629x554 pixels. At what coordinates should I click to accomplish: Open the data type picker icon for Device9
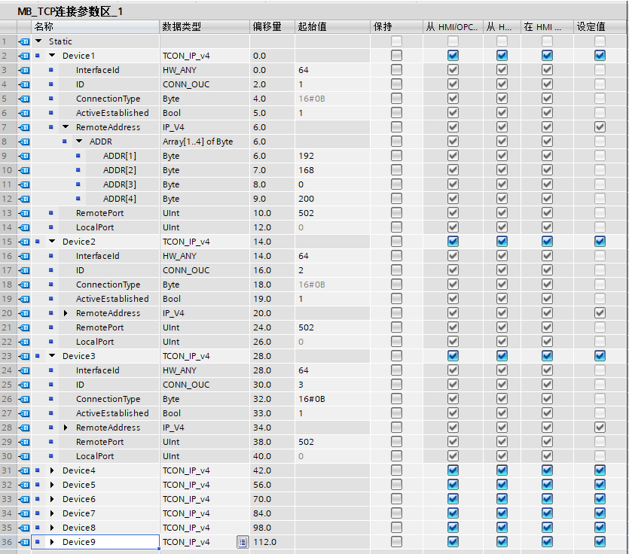tap(243, 542)
